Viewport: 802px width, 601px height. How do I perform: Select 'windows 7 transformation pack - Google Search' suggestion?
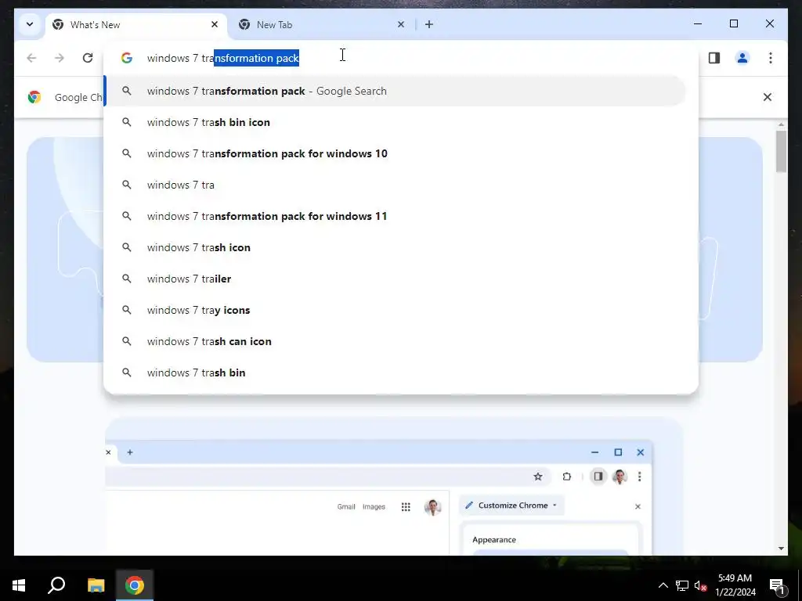click(x=395, y=91)
